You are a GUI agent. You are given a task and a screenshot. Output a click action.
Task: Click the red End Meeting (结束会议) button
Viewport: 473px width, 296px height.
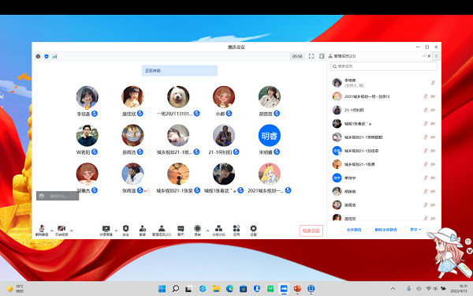pyautogui.click(x=311, y=230)
